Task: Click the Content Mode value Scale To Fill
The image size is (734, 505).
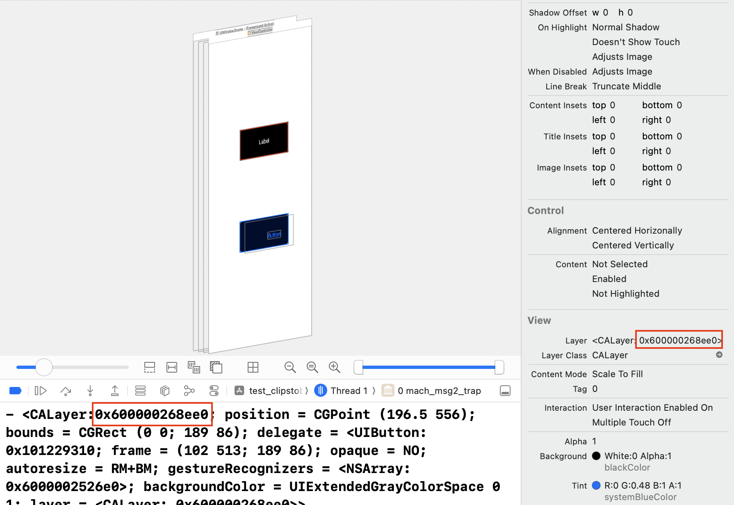Action: coord(618,374)
